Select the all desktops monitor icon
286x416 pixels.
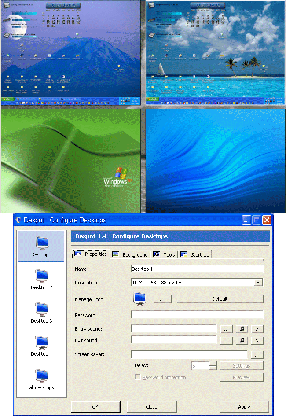[42, 376]
